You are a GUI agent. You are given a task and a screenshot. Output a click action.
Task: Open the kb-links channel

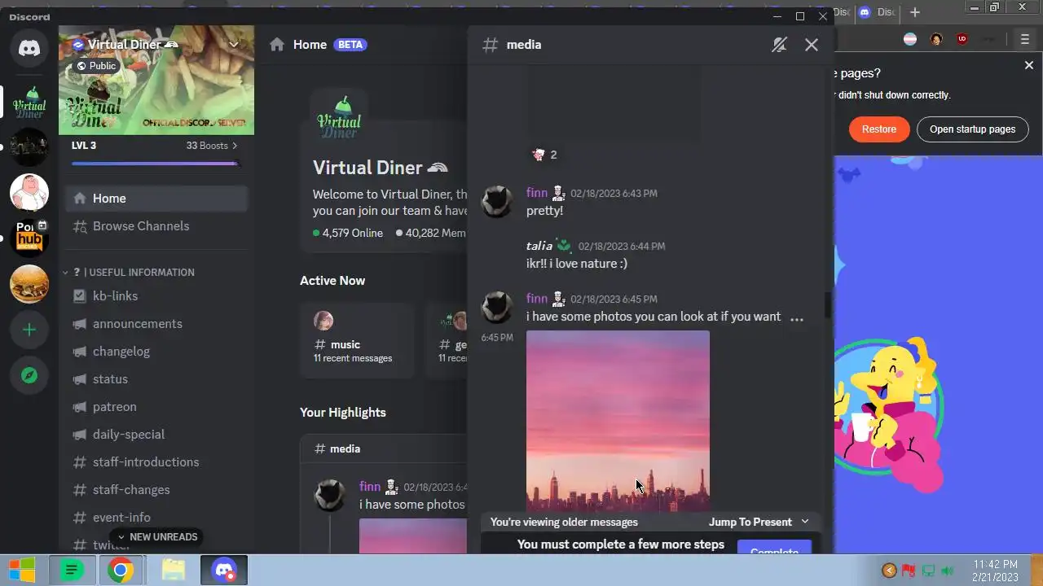156,296
